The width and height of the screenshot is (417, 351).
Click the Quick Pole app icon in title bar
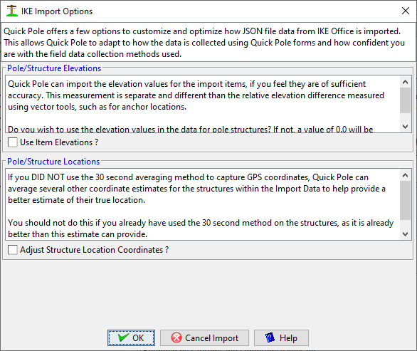pos(11,11)
